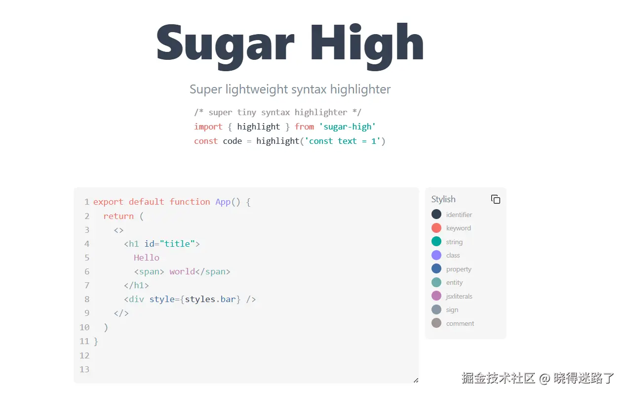
Task: Pick the jsxliterals color swatch
Action: [436, 296]
